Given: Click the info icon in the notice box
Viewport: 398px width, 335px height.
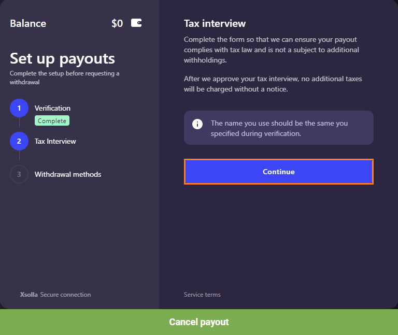Looking at the screenshot, I should click(197, 124).
